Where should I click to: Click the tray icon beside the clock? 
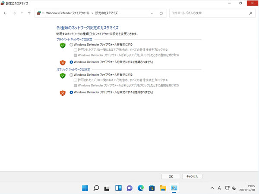point(234,188)
